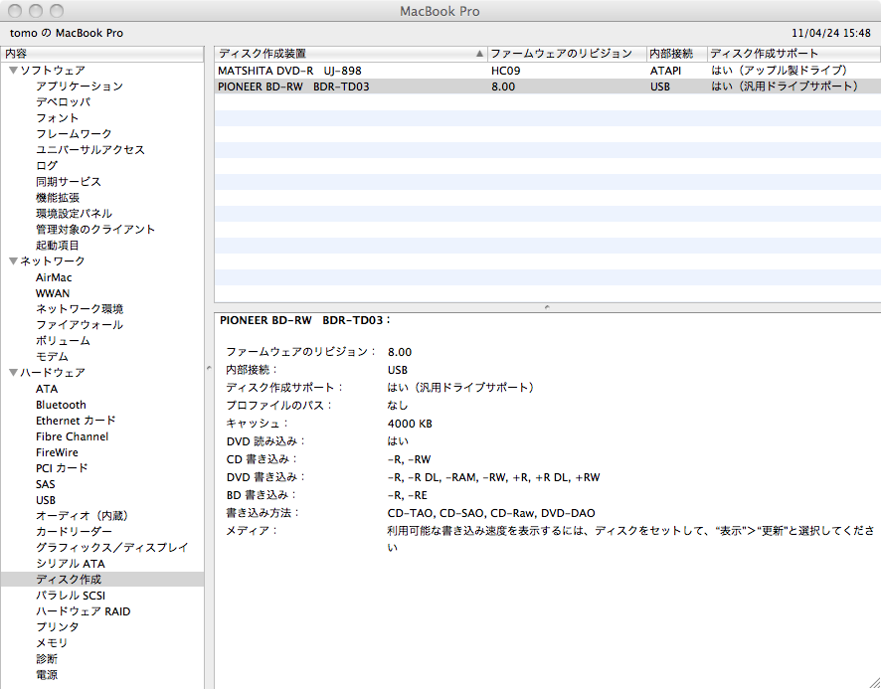Image resolution: width=881 pixels, height=689 pixels.
Task: Select the MATSHITA DVD-R UJ-898 row
Action: [x=547, y=71]
